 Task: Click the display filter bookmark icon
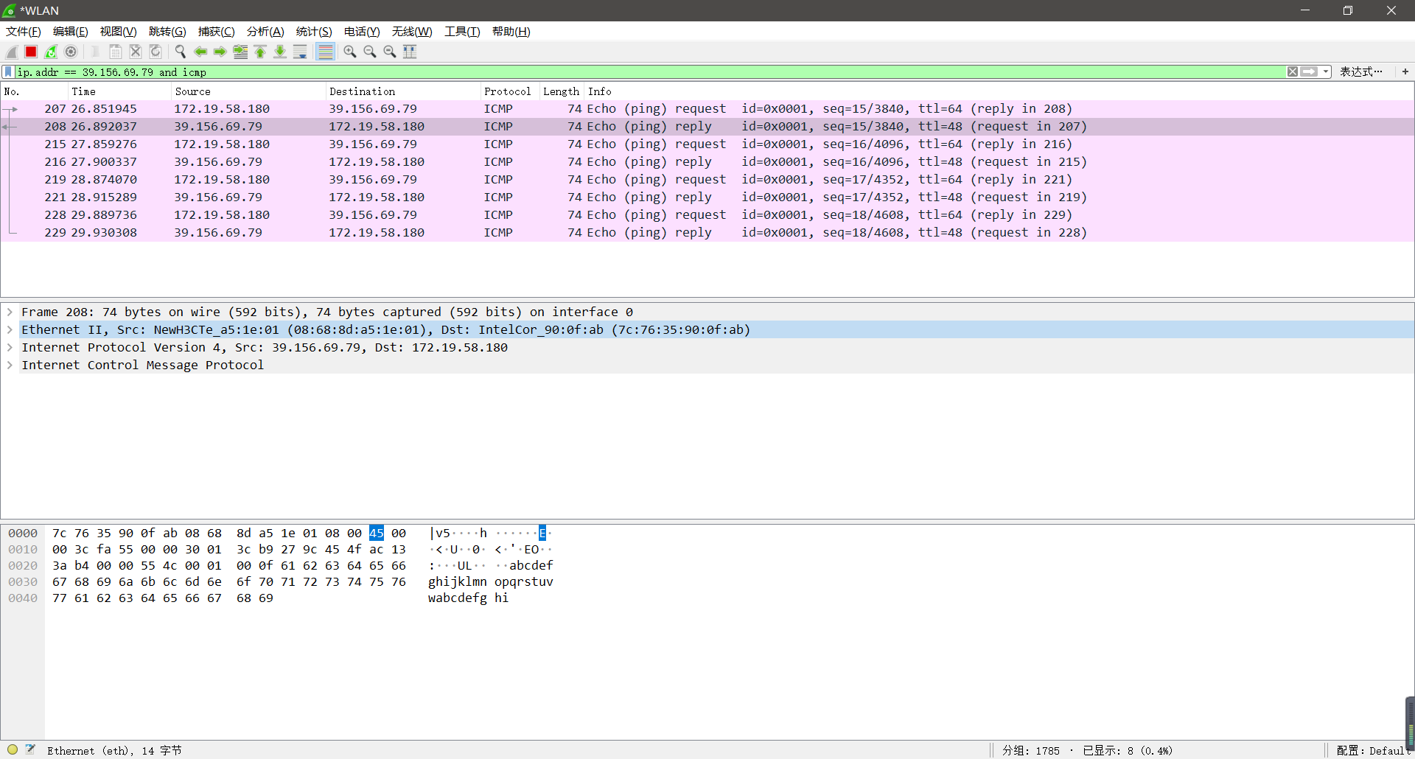8,71
